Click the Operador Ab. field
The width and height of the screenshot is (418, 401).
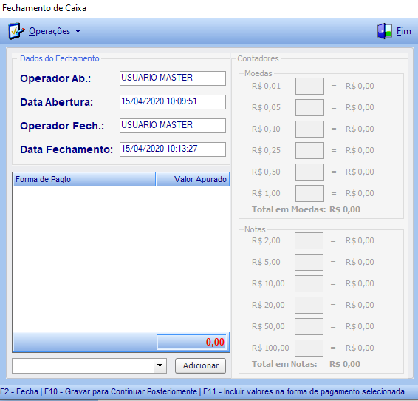click(173, 78)
